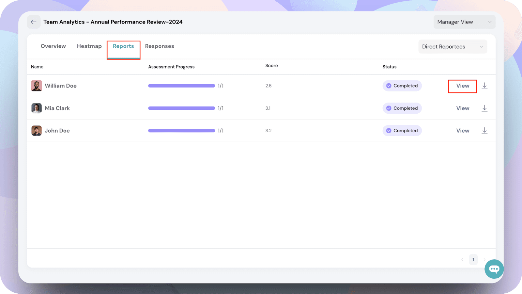The width and height of the screenshot is (522, 294).
Task: Open the Responses tab
Action: point(160,46)
